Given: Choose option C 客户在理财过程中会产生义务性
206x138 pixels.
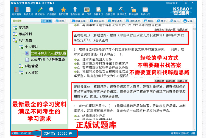Looking at the screenshot, I should [101, 67].
